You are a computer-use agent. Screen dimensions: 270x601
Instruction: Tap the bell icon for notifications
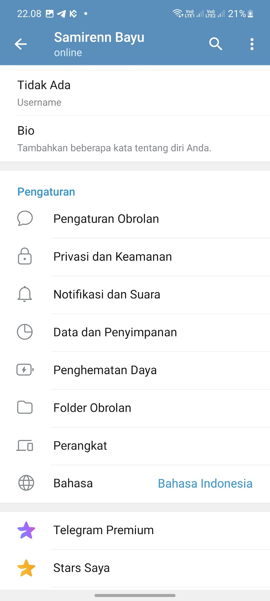click(x=25, y=294)
